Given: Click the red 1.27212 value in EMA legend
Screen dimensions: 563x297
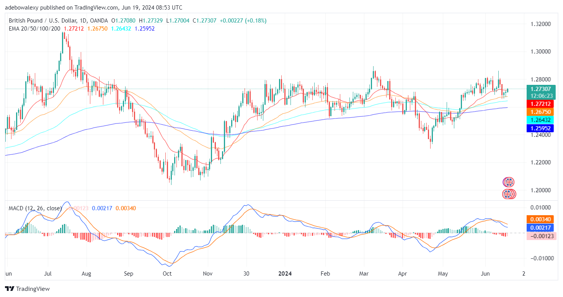Looking at the screenshot, I should coord(74,28).
